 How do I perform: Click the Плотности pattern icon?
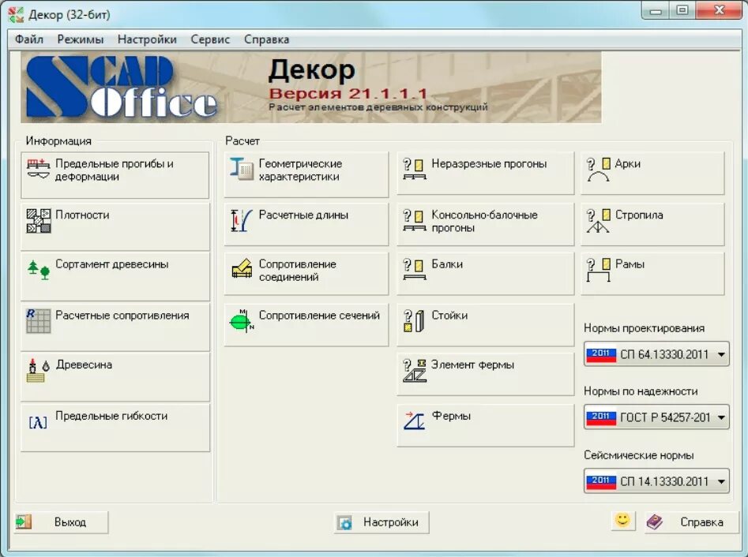coord(38,221)
